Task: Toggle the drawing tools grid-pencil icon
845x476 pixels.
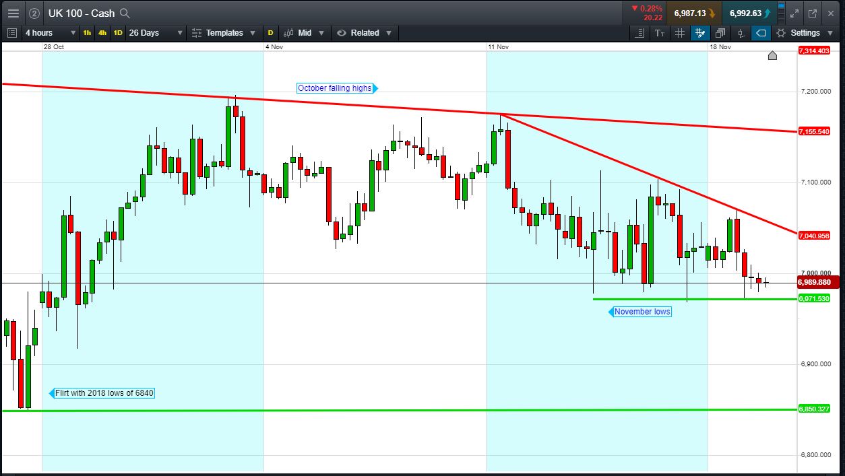Action: (700, 32)
